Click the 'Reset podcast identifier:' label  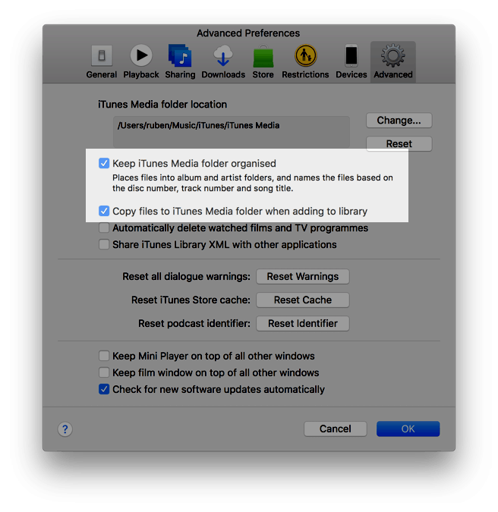pos(194,324)
